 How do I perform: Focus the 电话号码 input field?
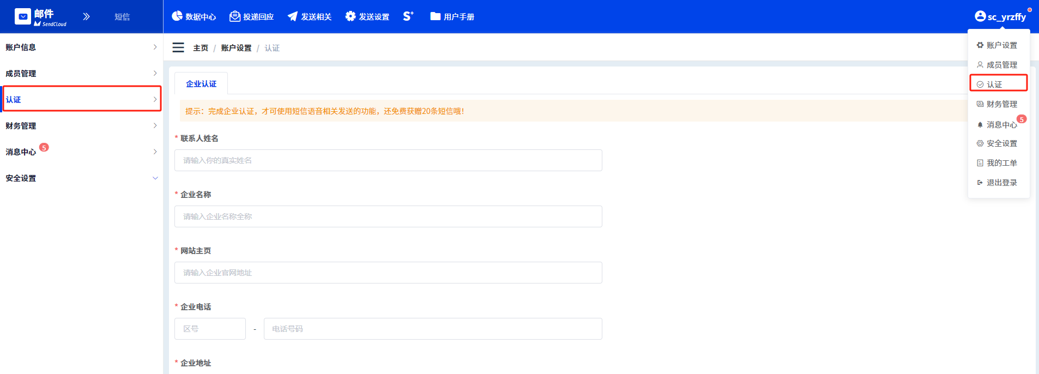(x=433, y=329)
